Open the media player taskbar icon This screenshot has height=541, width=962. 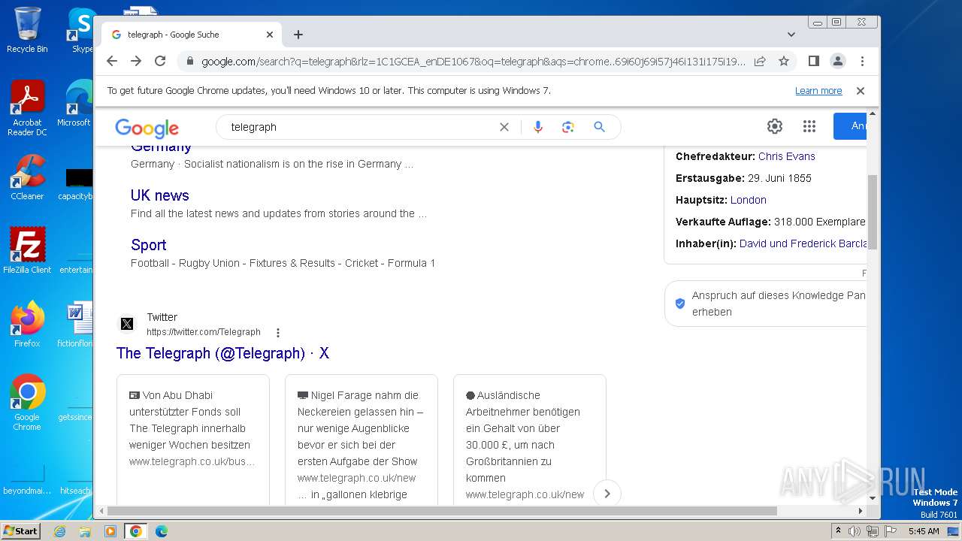tap(110, 531)
